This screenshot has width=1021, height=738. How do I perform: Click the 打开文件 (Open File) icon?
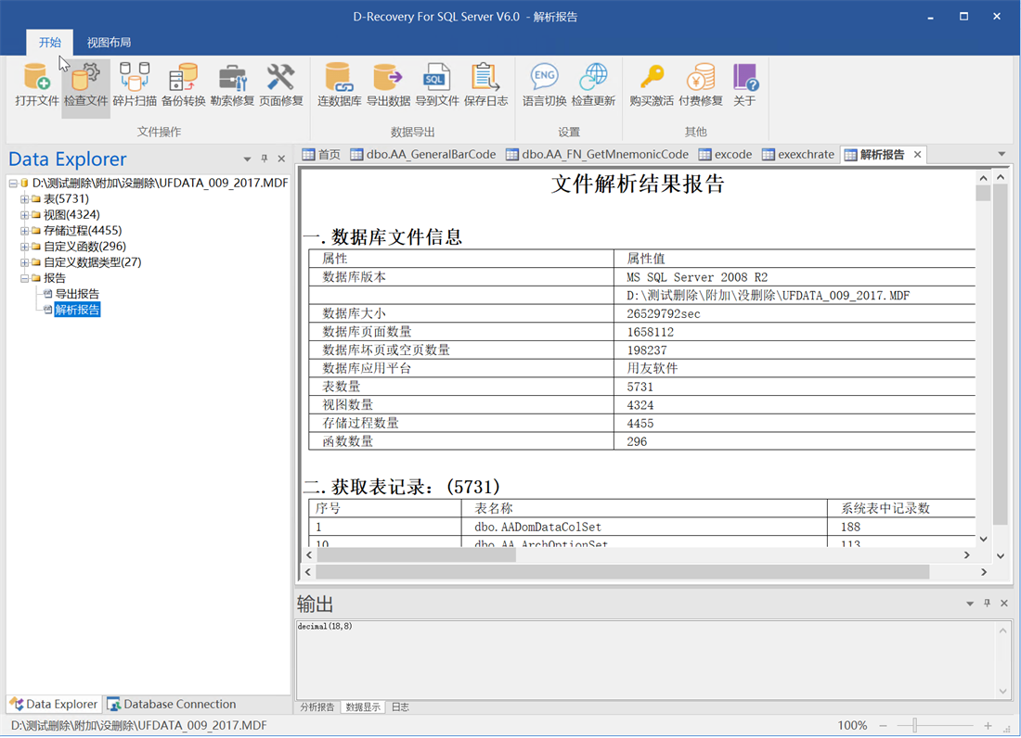(37, 84)
